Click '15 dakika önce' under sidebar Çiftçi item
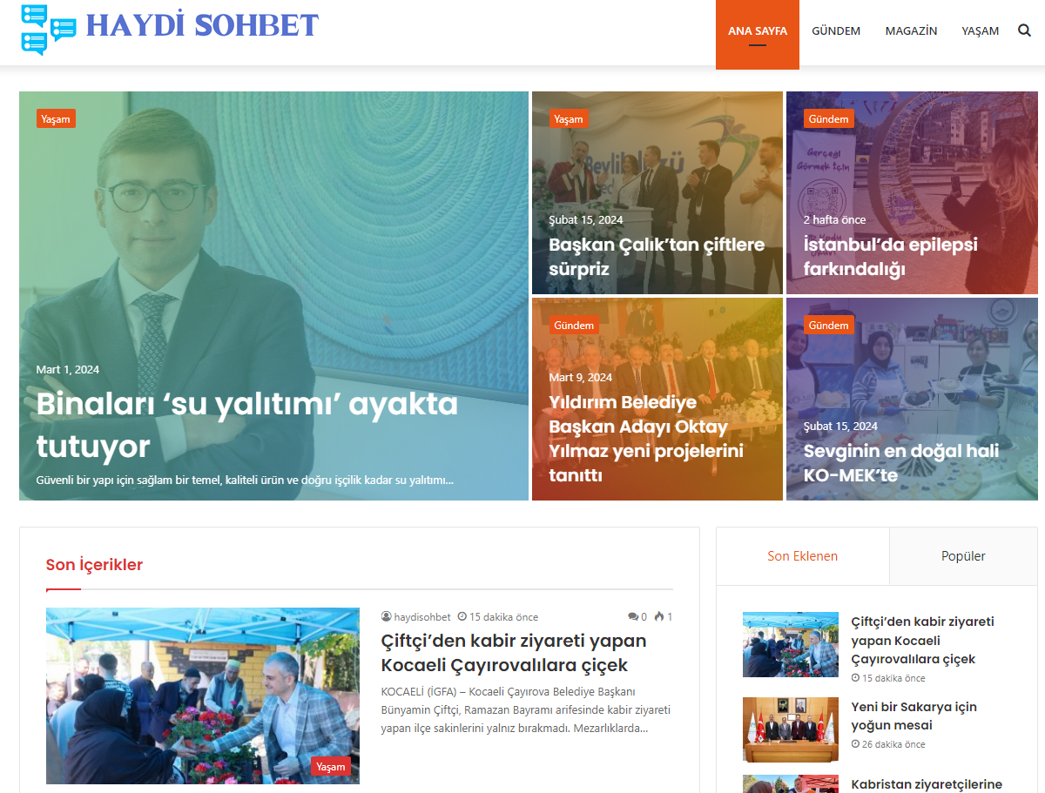 click(x=893, y=678)
